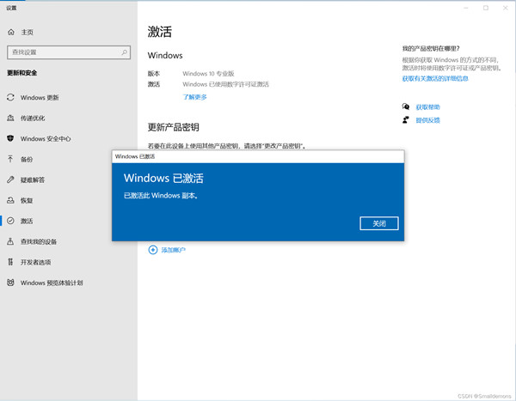Click the Windows 更新 refresh icon
The width and height of the screenshot is (516, 401).
point(10,97)
